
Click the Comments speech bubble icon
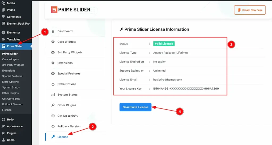point(3,17)
